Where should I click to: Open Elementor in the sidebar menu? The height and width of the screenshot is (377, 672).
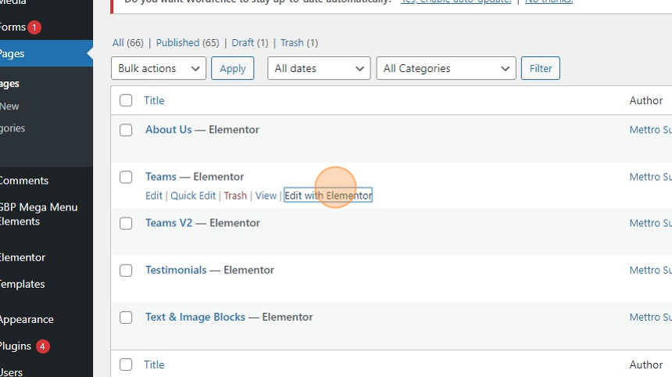[23, 257]
